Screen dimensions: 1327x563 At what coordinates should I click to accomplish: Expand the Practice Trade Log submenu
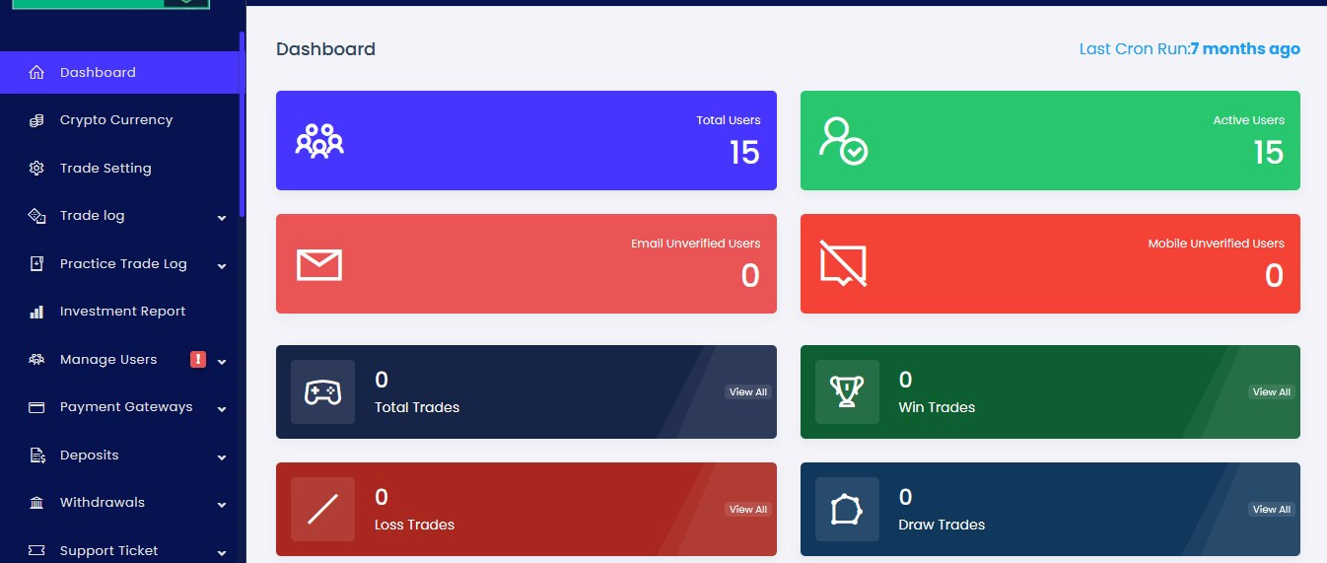coord(222,265)
